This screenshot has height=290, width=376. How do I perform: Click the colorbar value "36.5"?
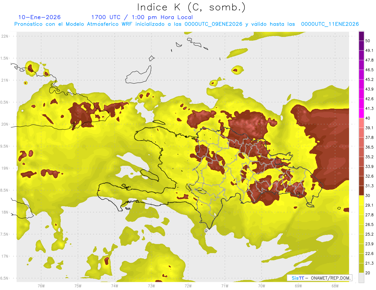tap(370, 147)
